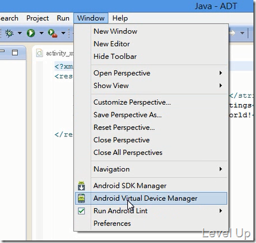Click the forward navigation arrow in toolbar
Image resolution: width=256 pixels, height=243 pixels.
[232, 33]
